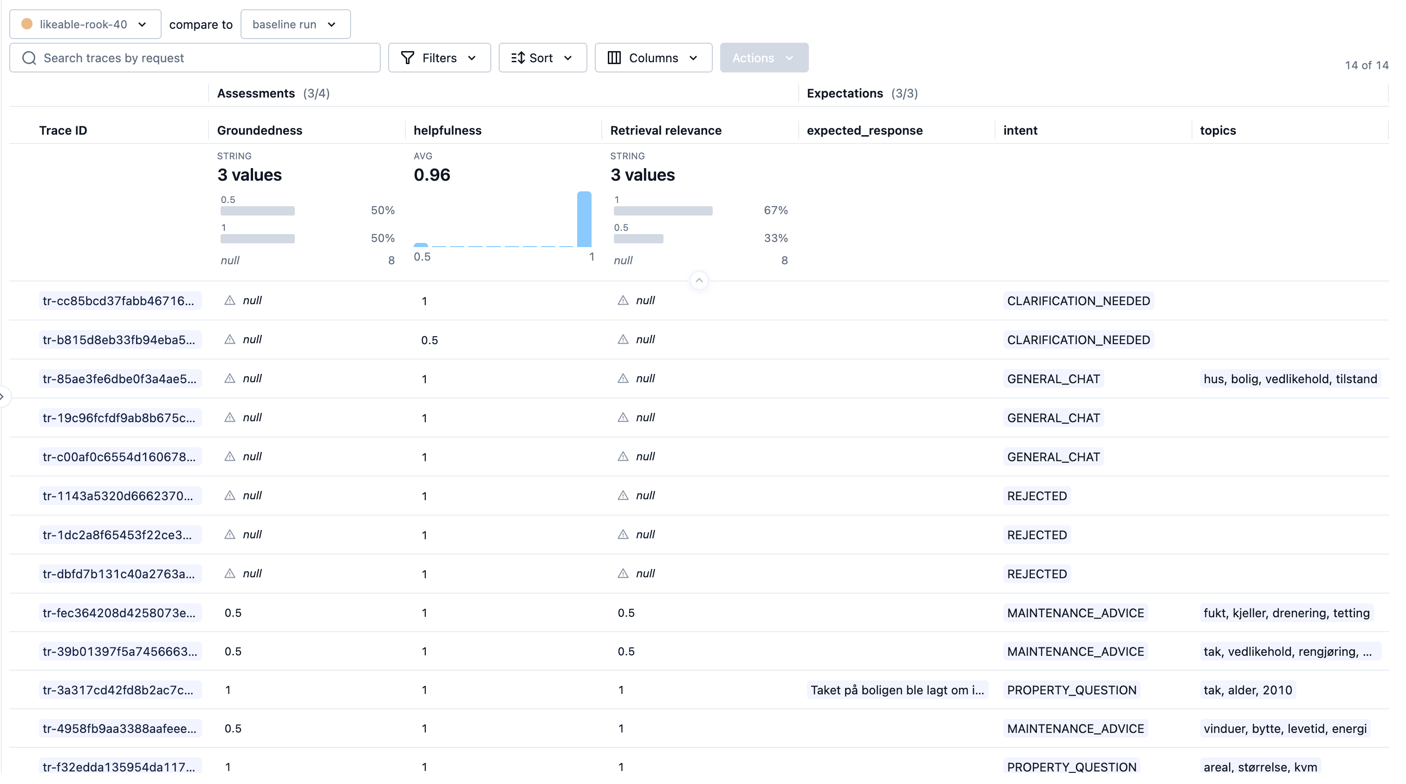Viewport: 1406px width, 784px height.
Task: Click the sort arrows icon
Action: pyautogui.click(x=518, y=58)
